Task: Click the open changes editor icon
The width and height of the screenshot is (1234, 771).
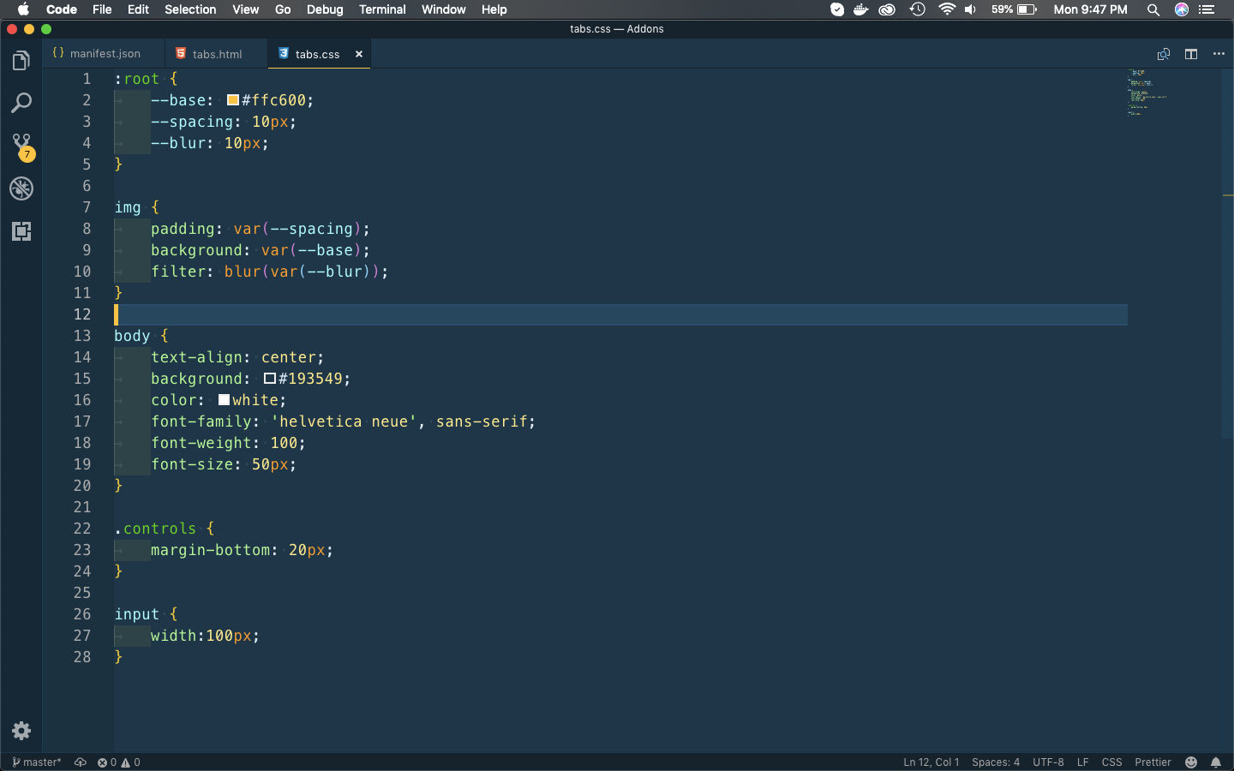Action: pyautogui.click(x=1164, y=54)
